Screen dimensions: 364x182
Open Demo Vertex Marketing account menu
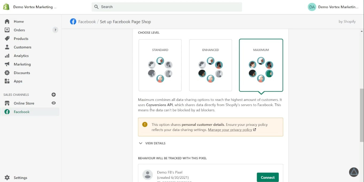click(333, 7)
